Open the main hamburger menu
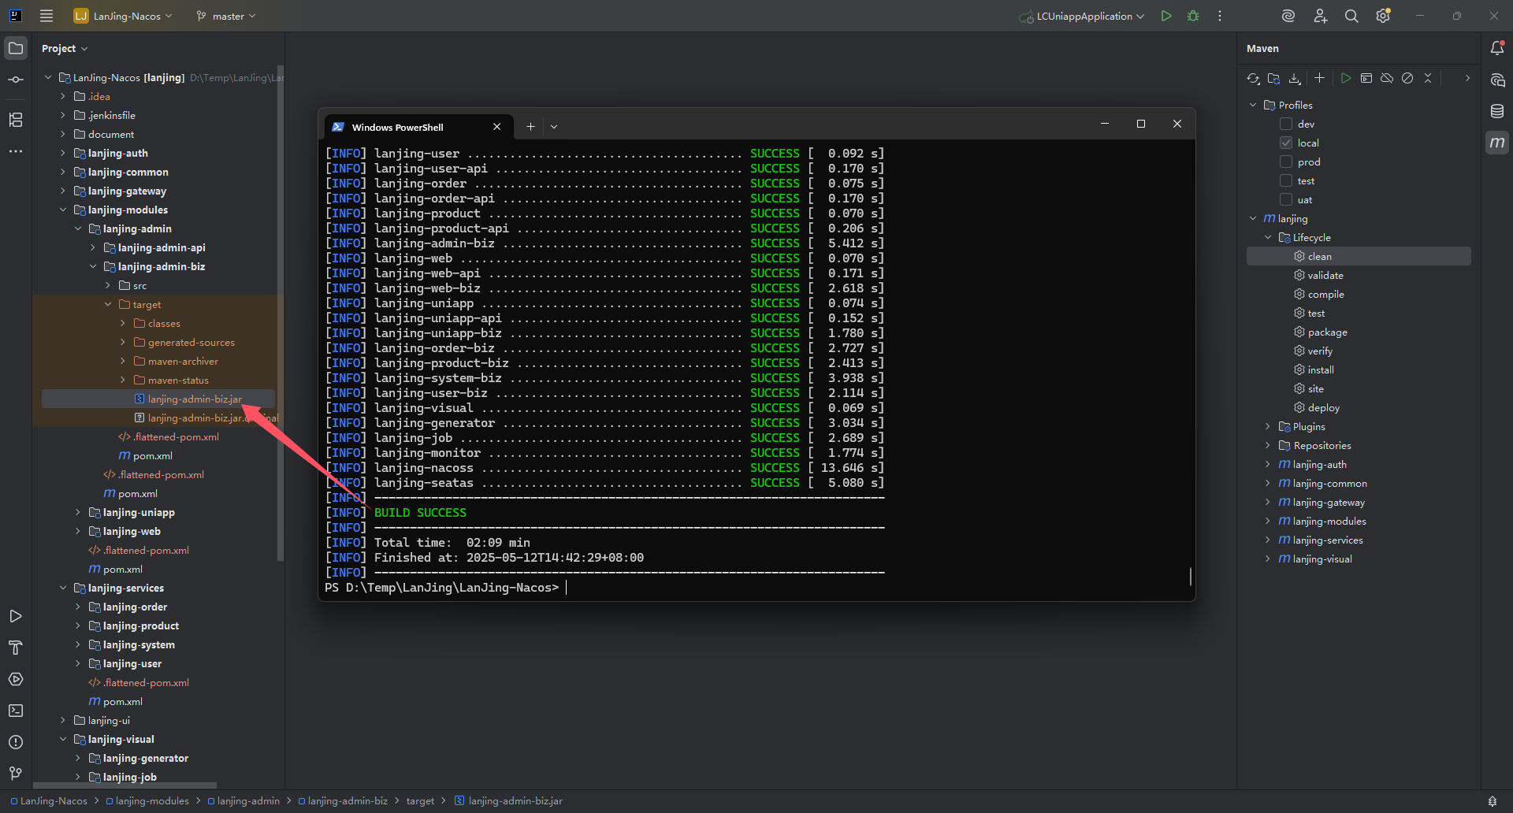The image size is (1513, 813). (46, 16)
